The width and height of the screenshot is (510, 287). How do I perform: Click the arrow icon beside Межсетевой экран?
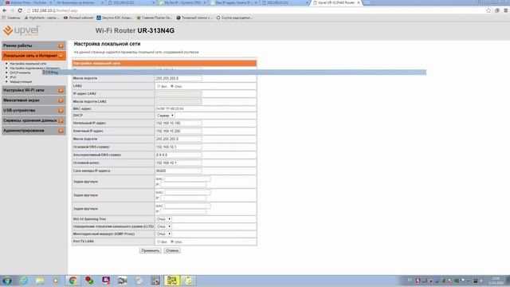(61, 100)
